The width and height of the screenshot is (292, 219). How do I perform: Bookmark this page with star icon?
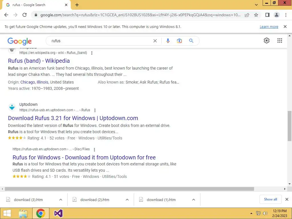[x=256, y=15]
